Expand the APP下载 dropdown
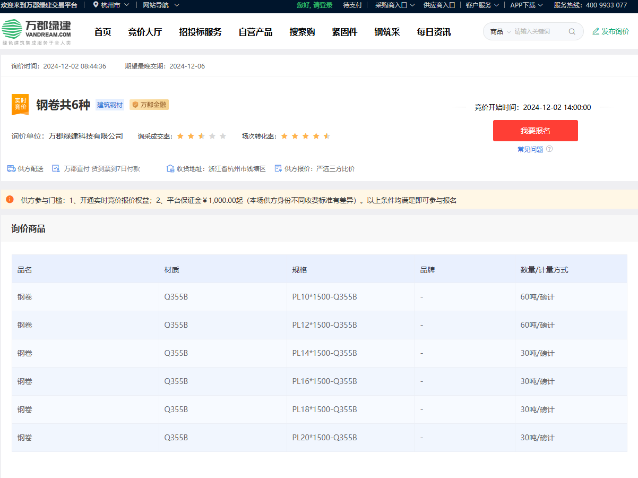The width and height of the screenshot is (638, 478). click(526, 5)
